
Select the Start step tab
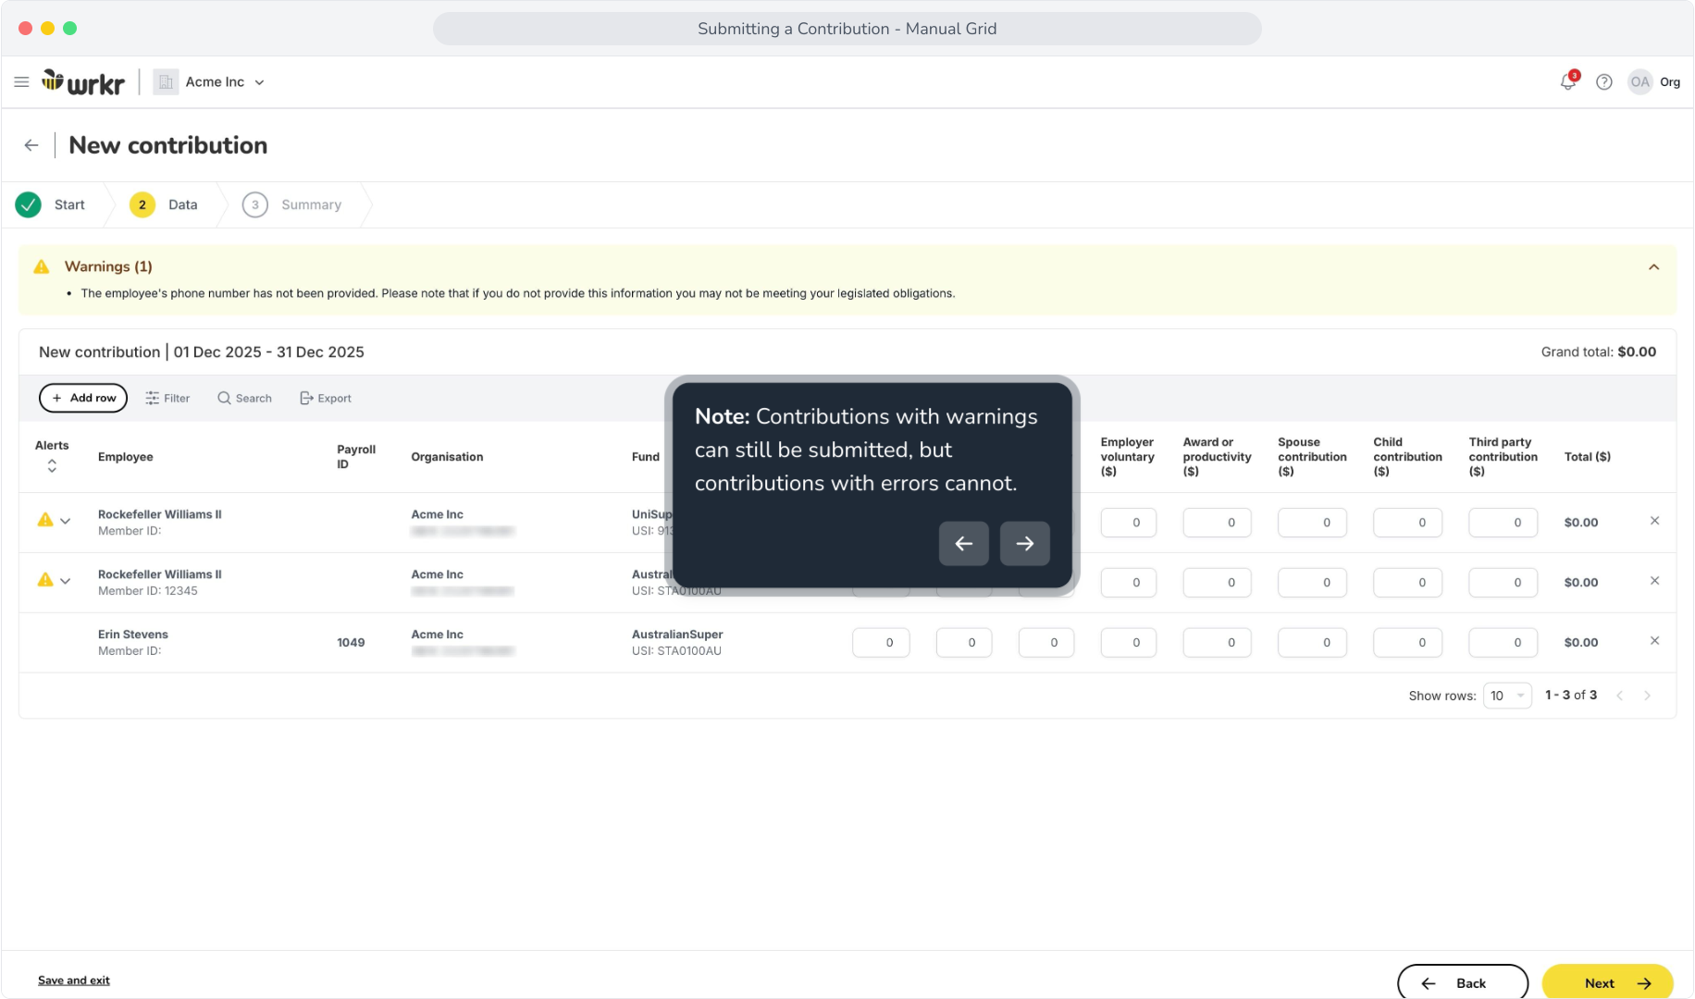coord(51,205)
